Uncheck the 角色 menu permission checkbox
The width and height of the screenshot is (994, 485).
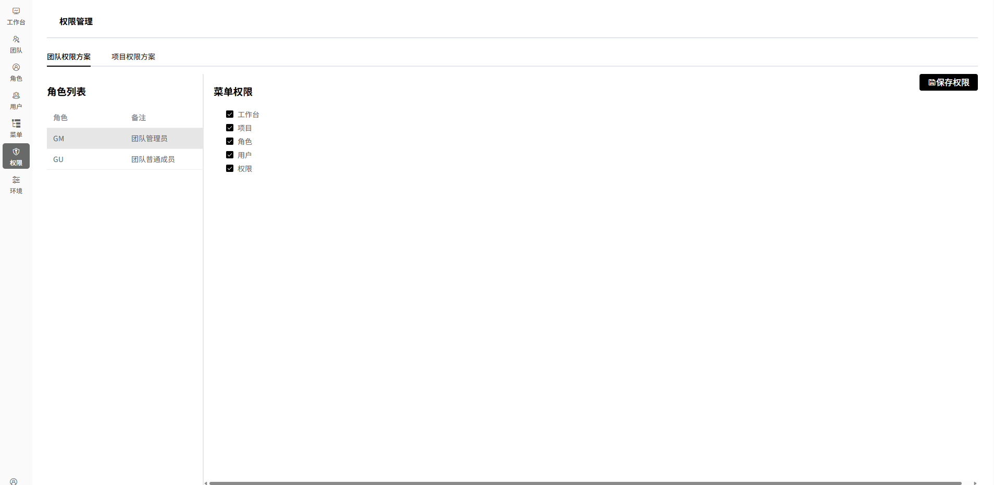click(230, 141)
